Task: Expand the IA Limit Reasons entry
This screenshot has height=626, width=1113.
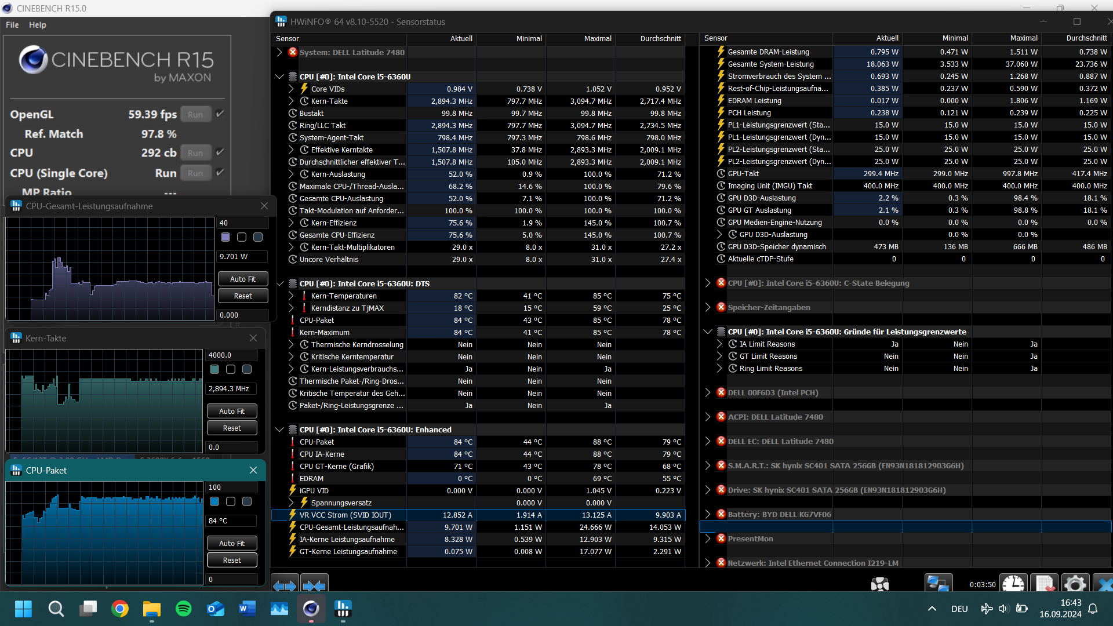Action: coord(721,344)
